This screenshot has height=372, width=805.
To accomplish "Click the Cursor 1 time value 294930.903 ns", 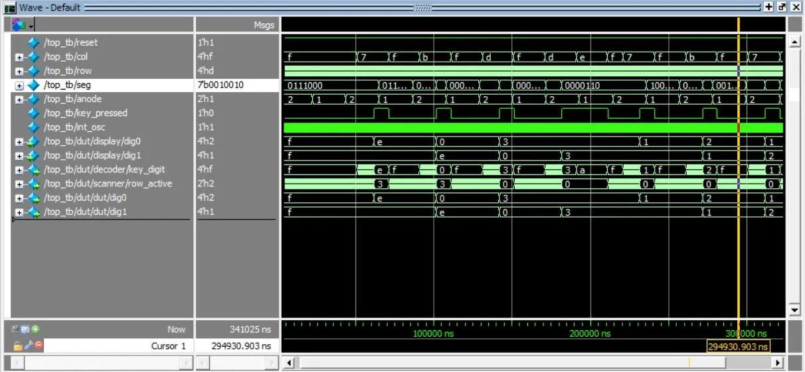I will pyautogui.click(x=240, y=345).
